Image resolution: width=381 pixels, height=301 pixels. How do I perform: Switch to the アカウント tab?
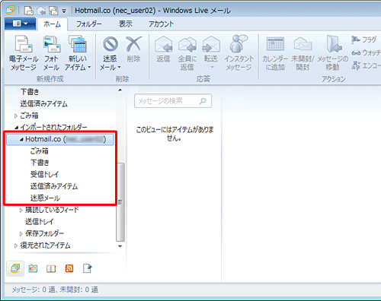tap(162, 24)
